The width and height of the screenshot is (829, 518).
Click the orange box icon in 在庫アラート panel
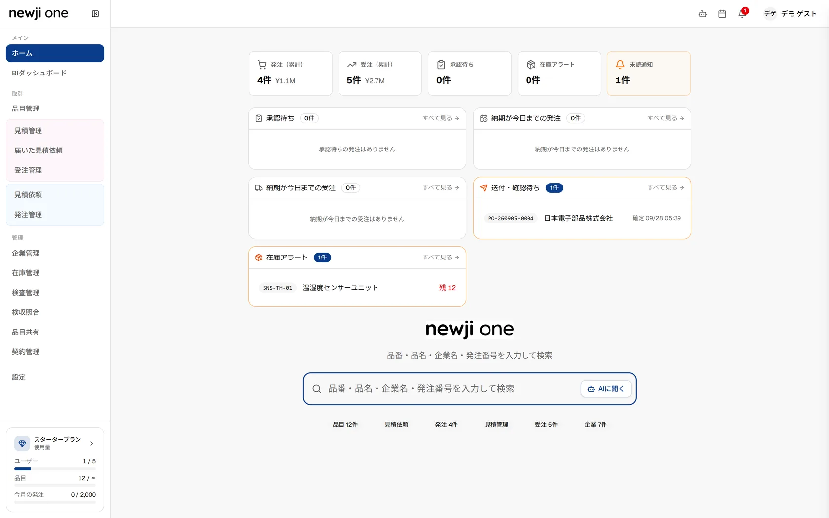[x=259, y=258]
